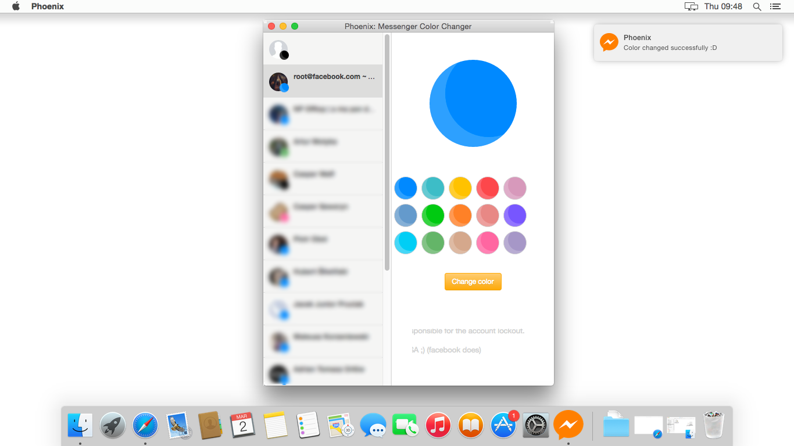Choose the teal color swatch
Viewport: 794px width, 446px height.
pos(433,188)
